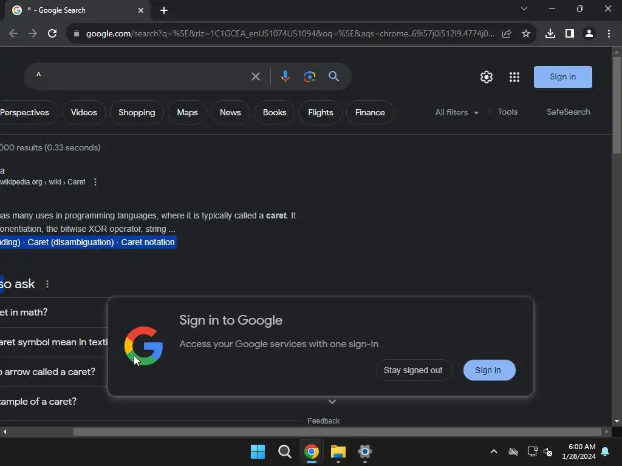Open Chrome profile avatar menu
The width and height of the screenshot is (622, 466).
(589, 34)
